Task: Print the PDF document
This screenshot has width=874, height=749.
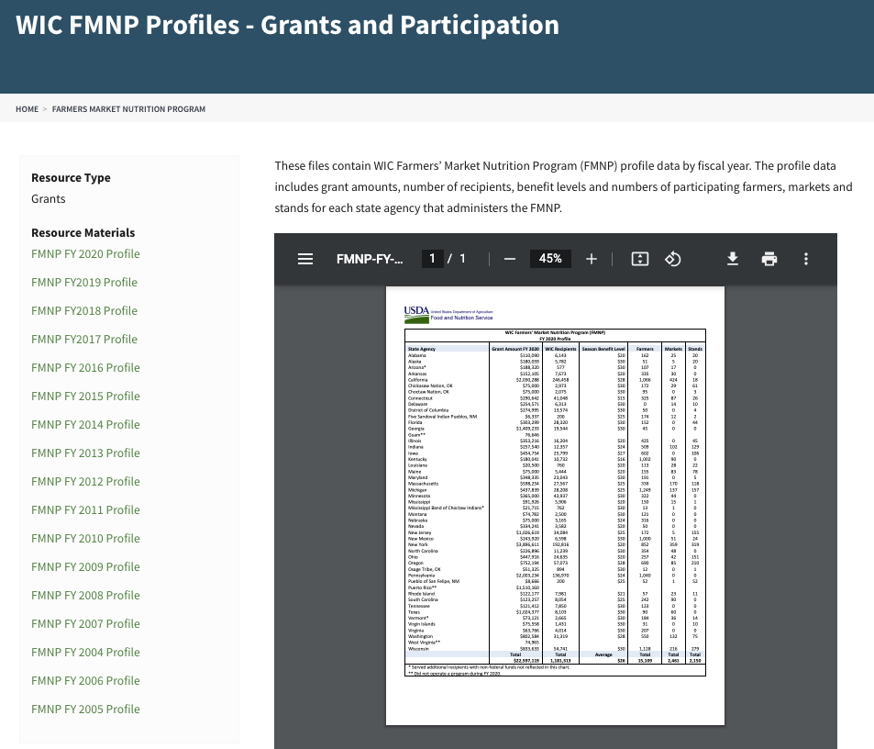Action: (x=769, y=259)
